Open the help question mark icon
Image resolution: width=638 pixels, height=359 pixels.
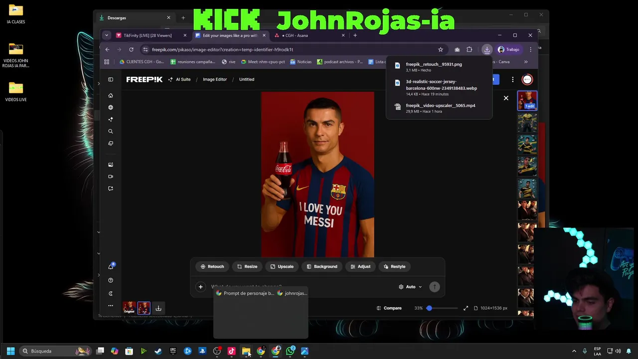pos(111,280)
